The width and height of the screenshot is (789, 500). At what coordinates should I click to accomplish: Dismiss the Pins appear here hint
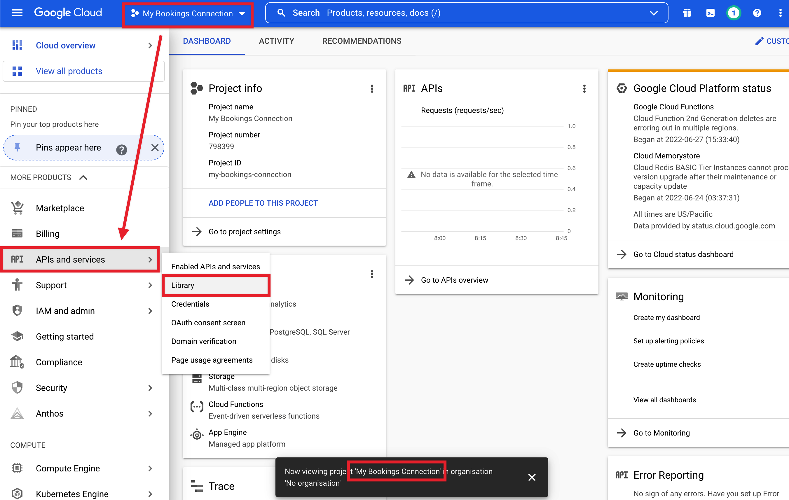click(x=155, y=147)
